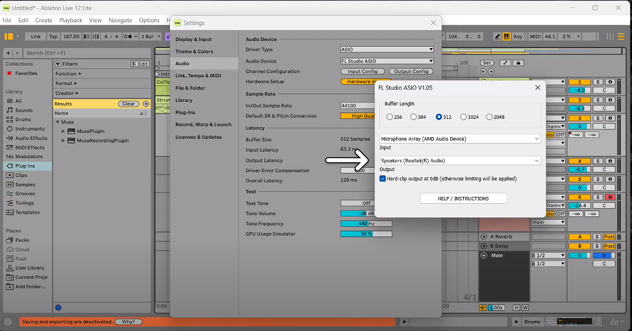Image resolution: width=632 pixels, height=331 pixels.
Task: Open the Audio Device dropdown
Action: pyautogui.click(x=387, y=61)
